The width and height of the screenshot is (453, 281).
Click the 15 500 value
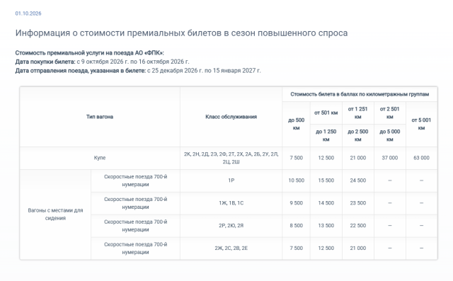(x=326, y=180)
